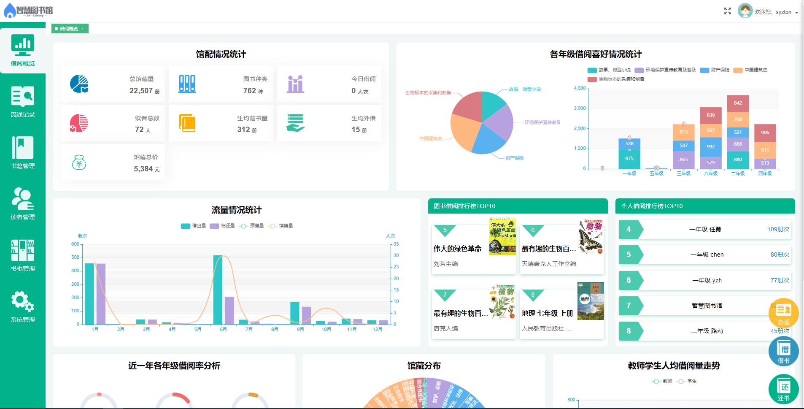804x409 pixels.
Task: Click the 842 segment of 二年级 bar
Action: pos(738,103)
